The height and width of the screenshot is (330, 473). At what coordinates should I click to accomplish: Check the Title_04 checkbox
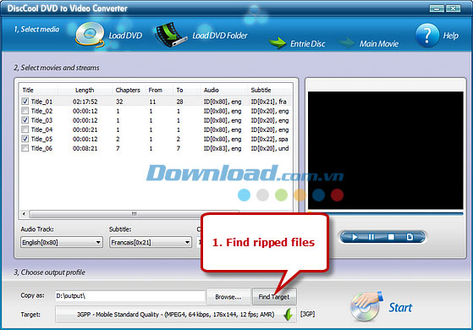point(25,129)
